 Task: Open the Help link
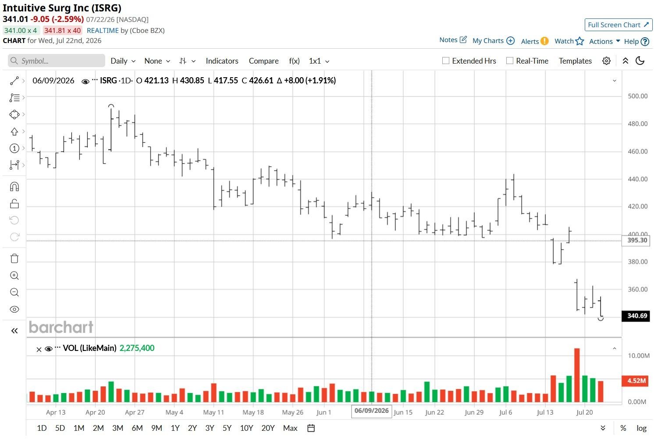[636, 42]
